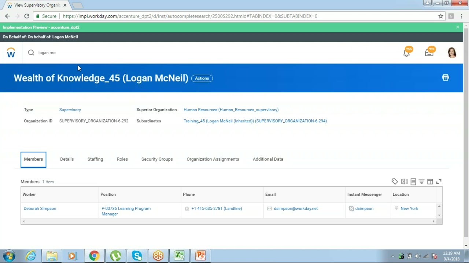The width and height of the screenshot is (469, 263).
Task: Click the dsimpson instant messenger link
Action: pyautogui.click(x=364, y=209)
